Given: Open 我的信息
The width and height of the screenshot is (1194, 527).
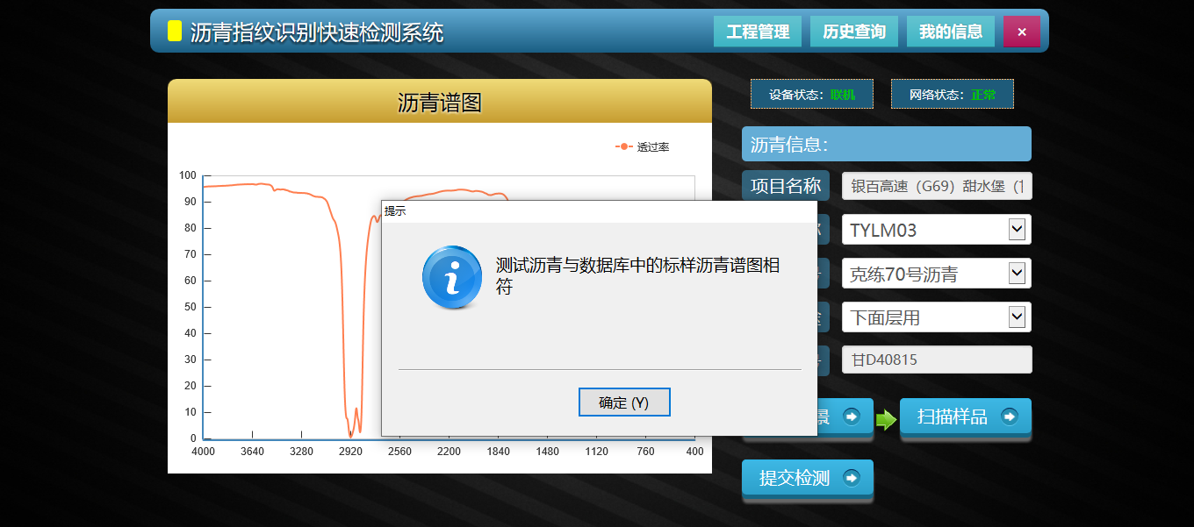Looking at the screenshot, I should click(951, 32).
